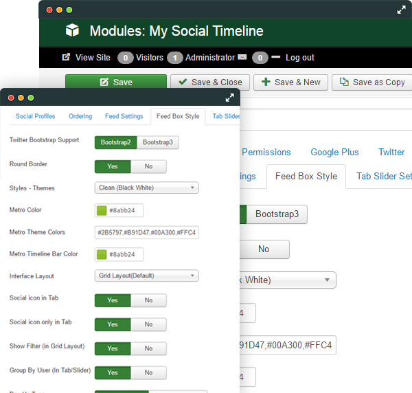Click the Twitter Bootstrap Support label
Viewport: 412px width, 393px height.
[x=44, y=140]
